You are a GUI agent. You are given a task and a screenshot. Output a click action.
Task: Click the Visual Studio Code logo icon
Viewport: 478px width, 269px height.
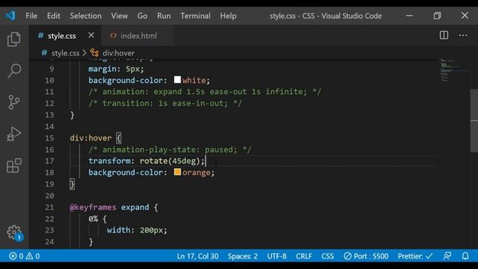(10, 16)
